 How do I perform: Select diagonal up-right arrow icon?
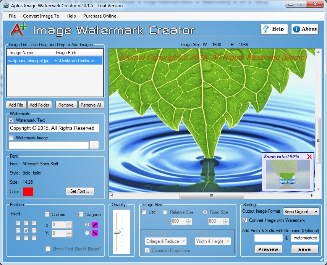point(95,225)
